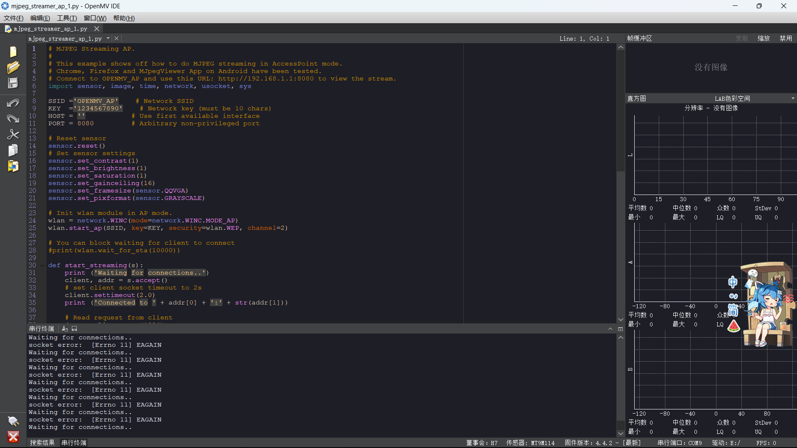
Task: Click the sensor.reset() line
Action: (x=77, y=146)
